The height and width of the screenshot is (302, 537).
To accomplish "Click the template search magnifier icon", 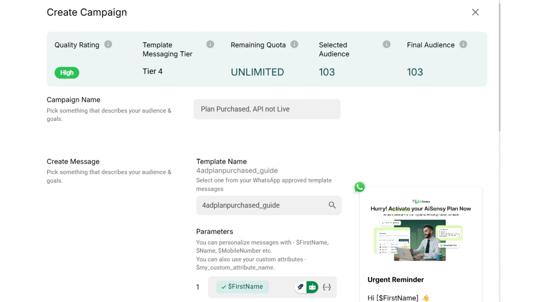I will coord(332,205).
